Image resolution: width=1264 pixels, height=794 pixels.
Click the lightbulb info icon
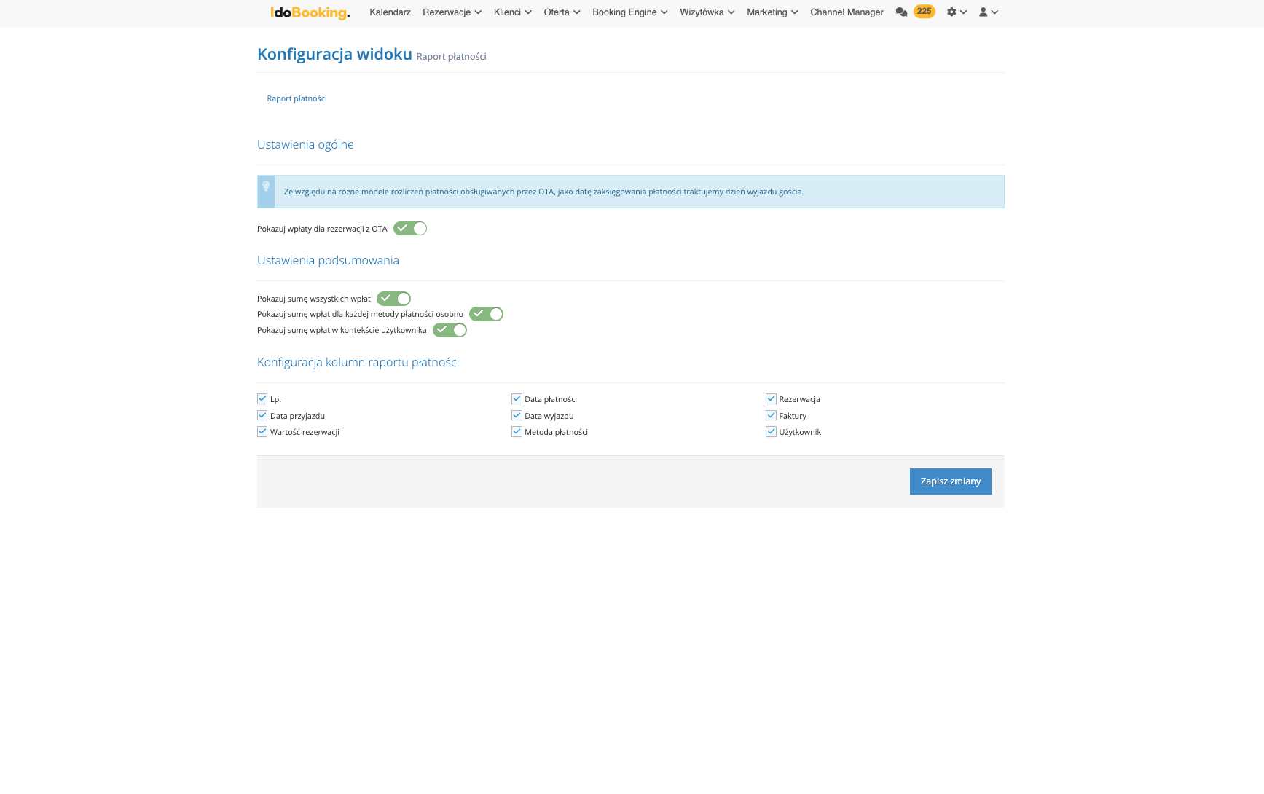click(266, 187)
